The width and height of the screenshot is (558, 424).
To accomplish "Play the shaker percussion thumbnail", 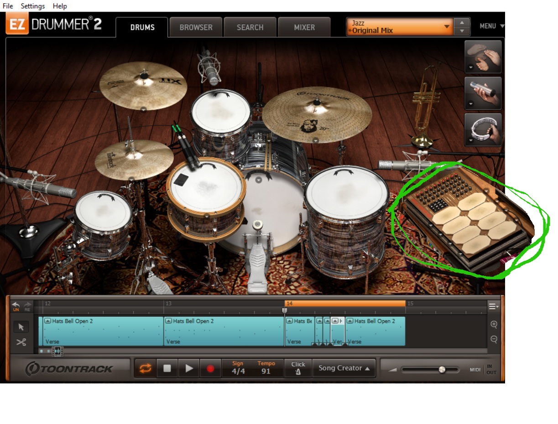I will click(x=483, y=93).
